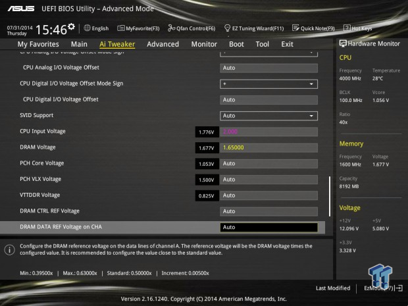Image resolution: width=408 pixels, height=306 pixels.
Task: Click the Qfan Control fan icon
Action: coord(171,28)
